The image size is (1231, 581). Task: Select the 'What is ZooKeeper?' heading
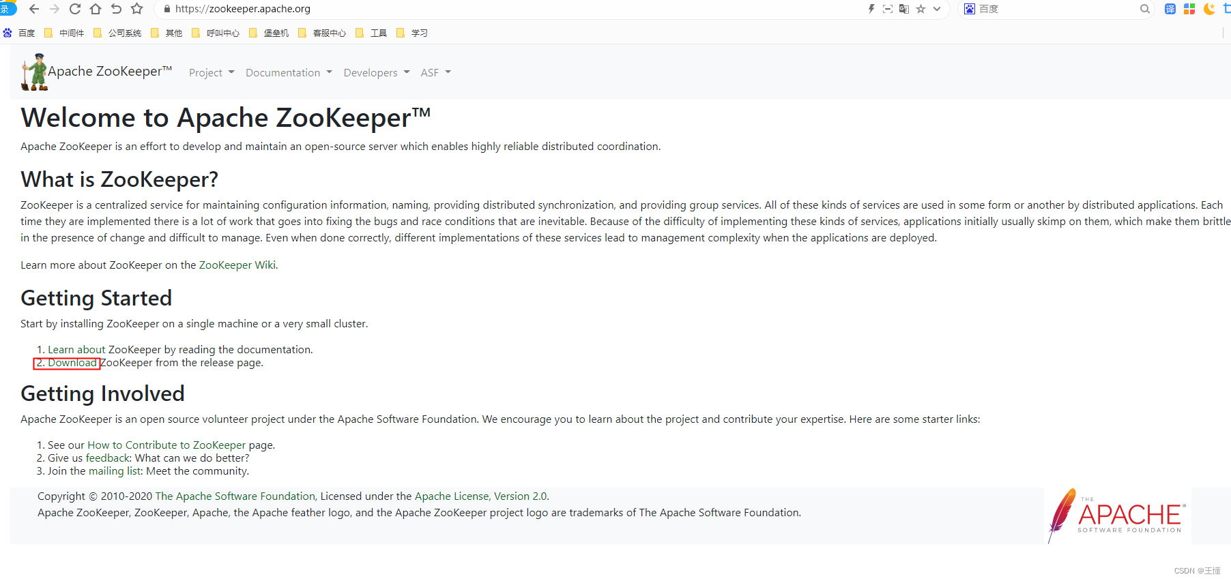point(119,179)
